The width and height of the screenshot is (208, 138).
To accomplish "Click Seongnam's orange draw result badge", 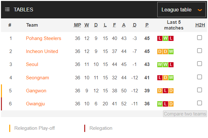I will (165, 78).
